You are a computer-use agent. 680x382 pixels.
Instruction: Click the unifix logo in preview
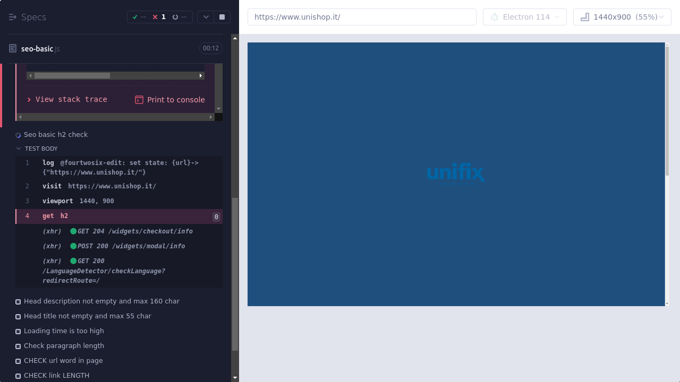[x=456, y=173]
